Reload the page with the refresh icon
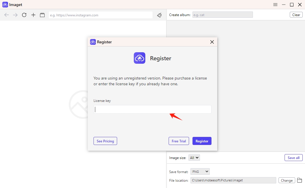The image size is (305, 188). (x=24, y=15)
